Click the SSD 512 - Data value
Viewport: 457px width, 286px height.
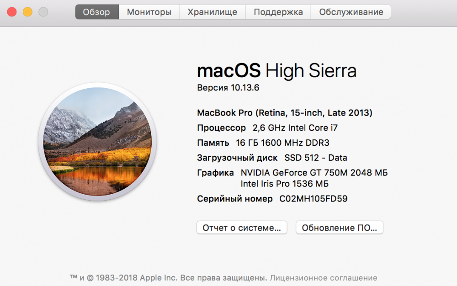316,158
